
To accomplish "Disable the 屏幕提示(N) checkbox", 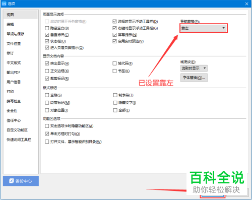I will 114,35.
